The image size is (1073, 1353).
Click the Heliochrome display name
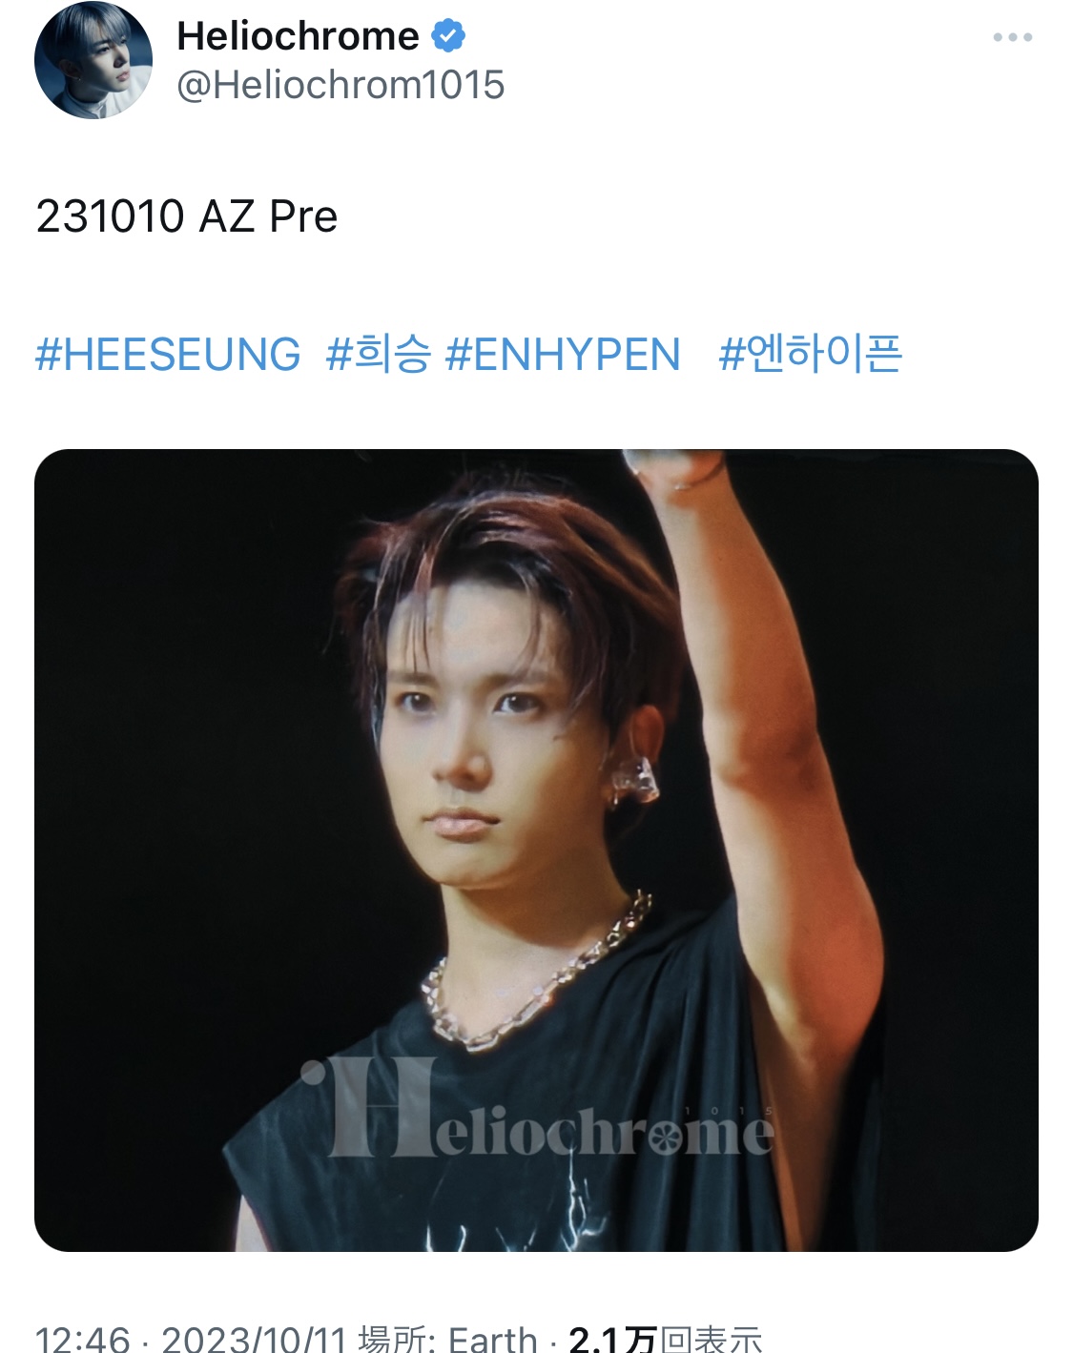[x=298, y=36]
